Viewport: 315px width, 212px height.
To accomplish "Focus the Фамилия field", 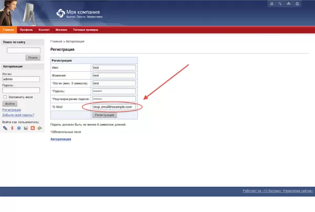I will [114, 75].
